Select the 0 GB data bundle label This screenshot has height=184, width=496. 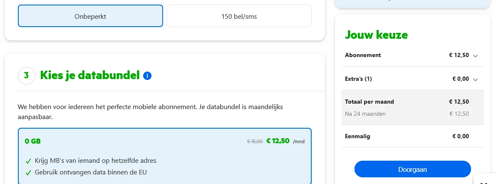33,141
